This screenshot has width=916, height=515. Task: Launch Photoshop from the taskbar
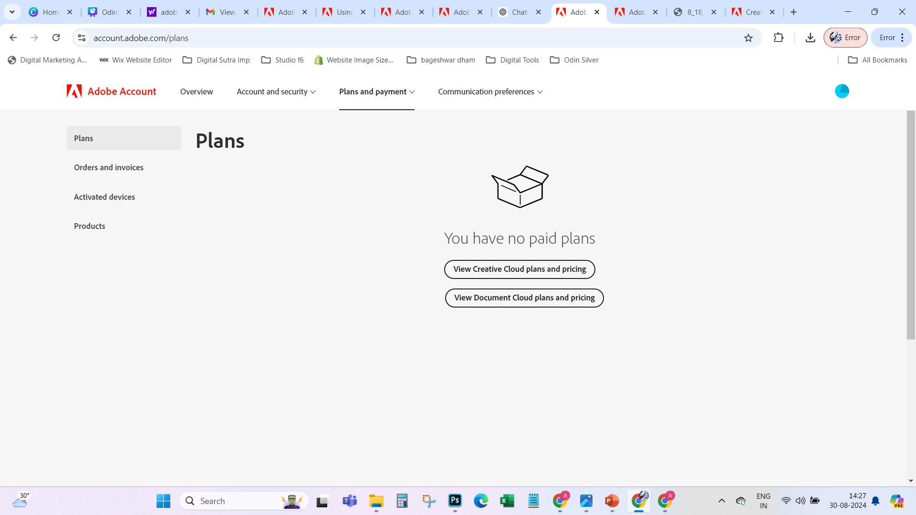[x=455, y=501]
